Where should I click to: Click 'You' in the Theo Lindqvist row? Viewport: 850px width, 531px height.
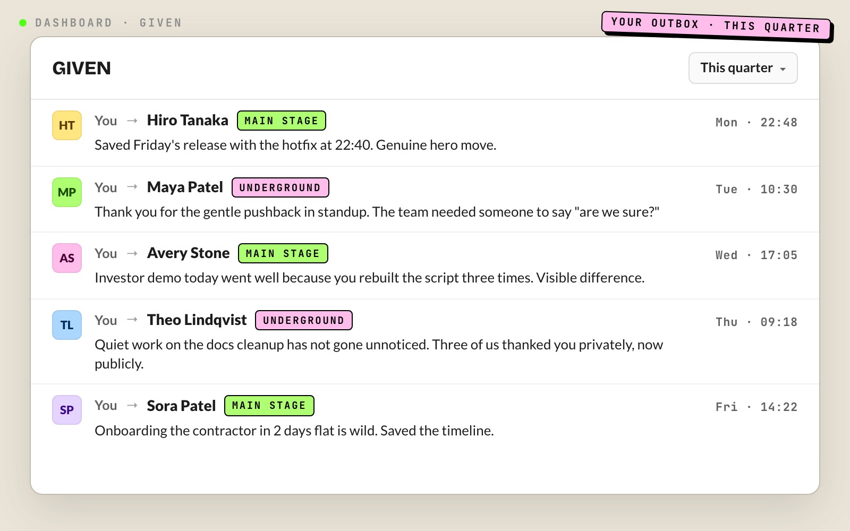[106, 321]
